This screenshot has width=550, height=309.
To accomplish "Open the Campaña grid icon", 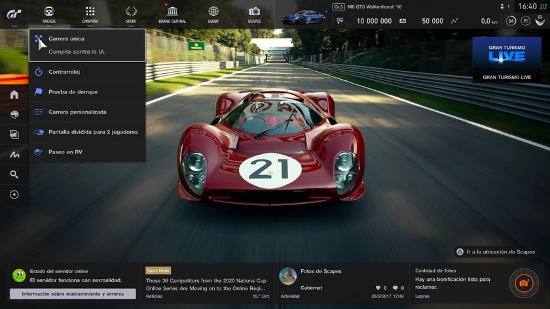I will 90,12.
